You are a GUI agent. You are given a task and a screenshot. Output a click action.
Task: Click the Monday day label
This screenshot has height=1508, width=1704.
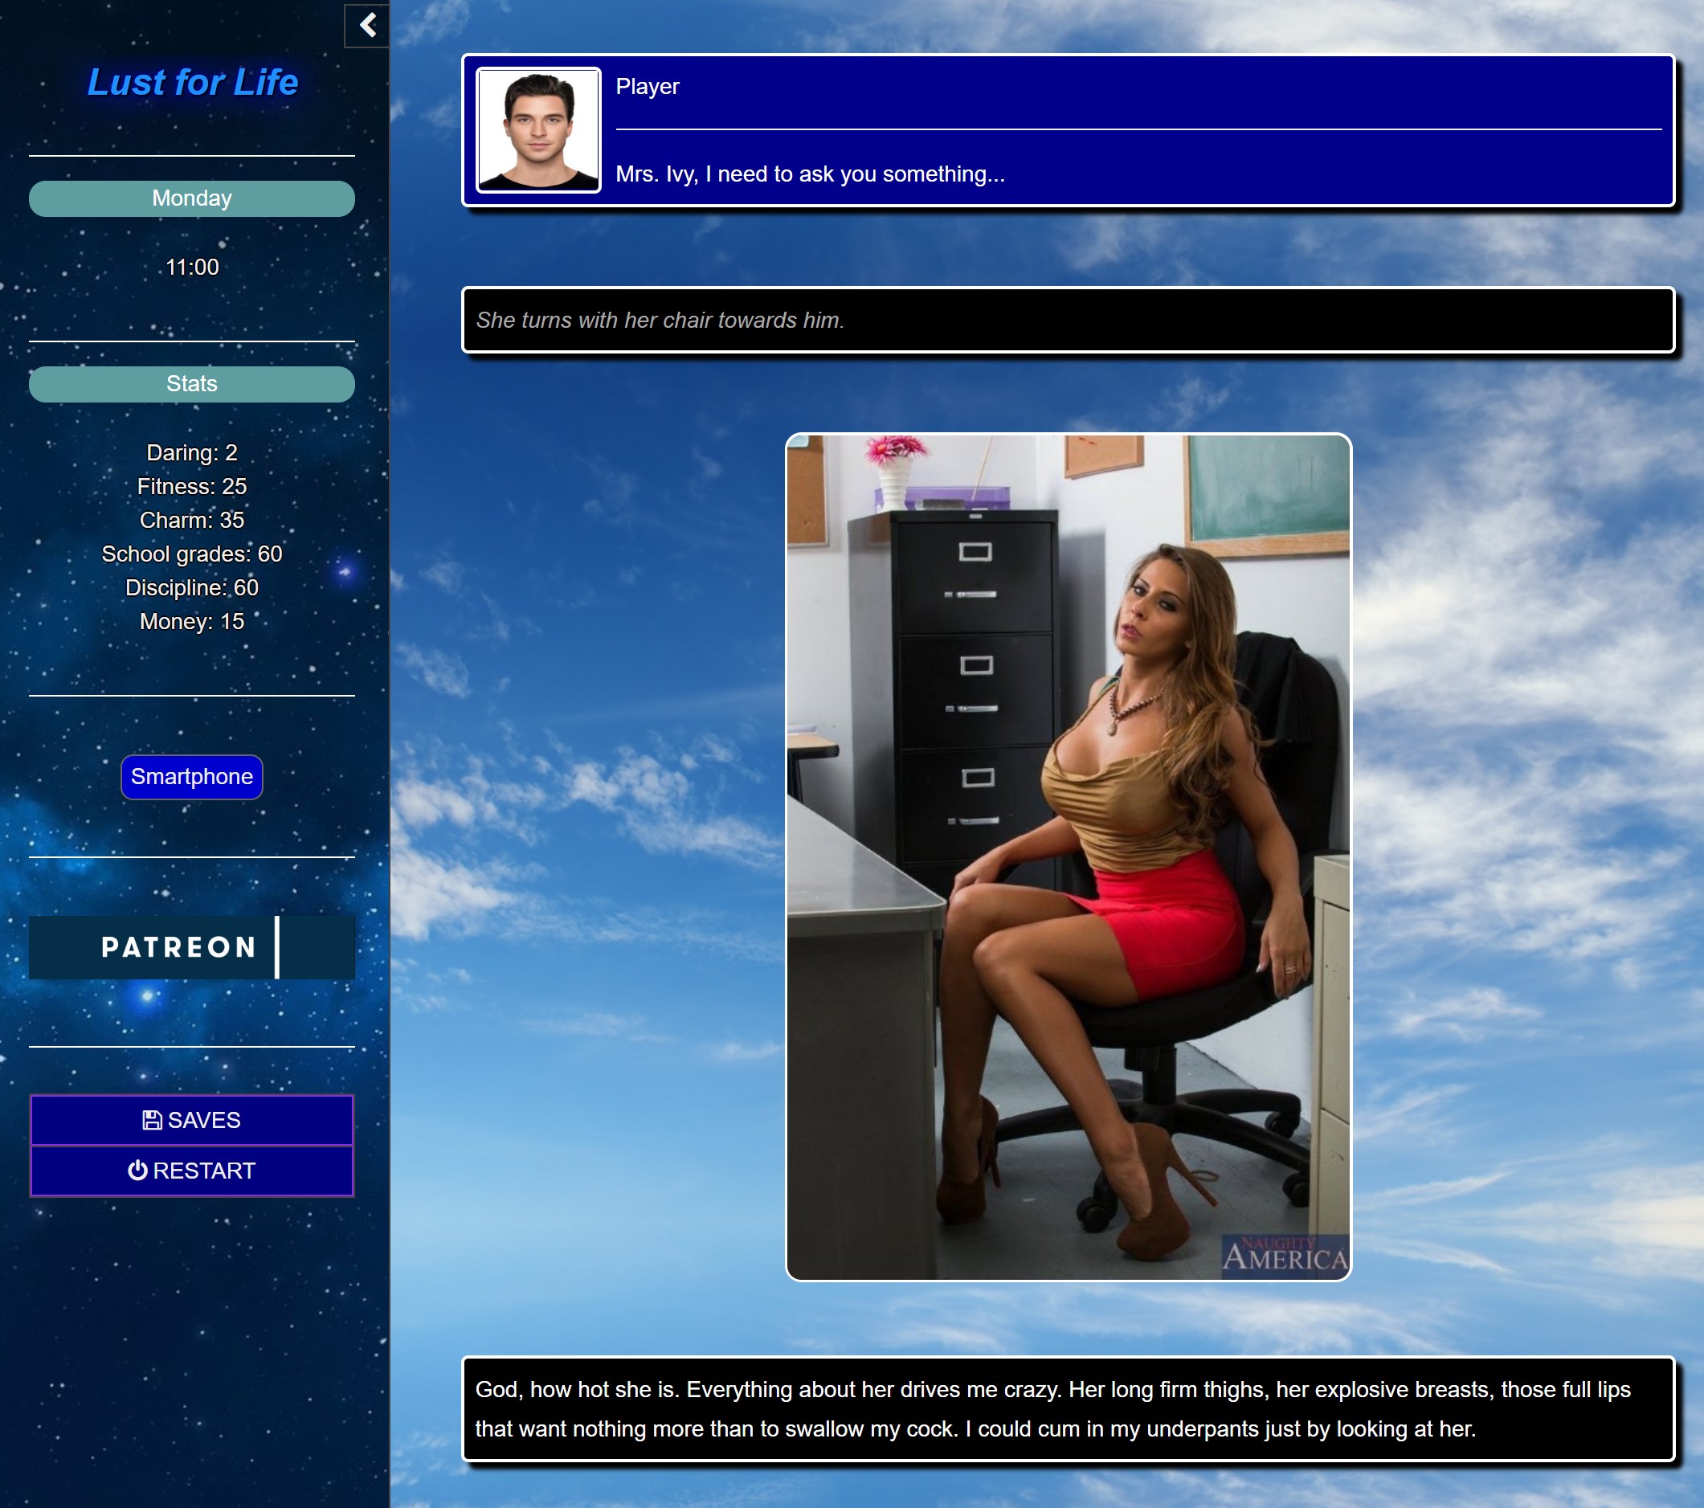click(192, 198)
